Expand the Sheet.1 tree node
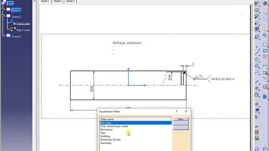 point(3,9)
